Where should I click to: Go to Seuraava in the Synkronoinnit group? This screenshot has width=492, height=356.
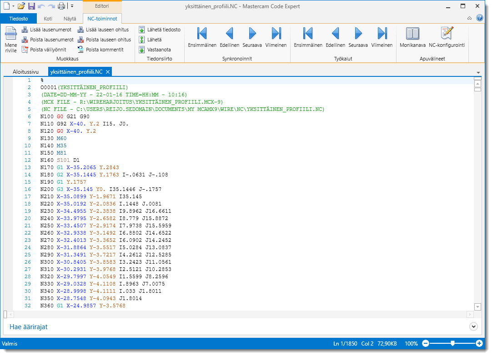[252, 37]
